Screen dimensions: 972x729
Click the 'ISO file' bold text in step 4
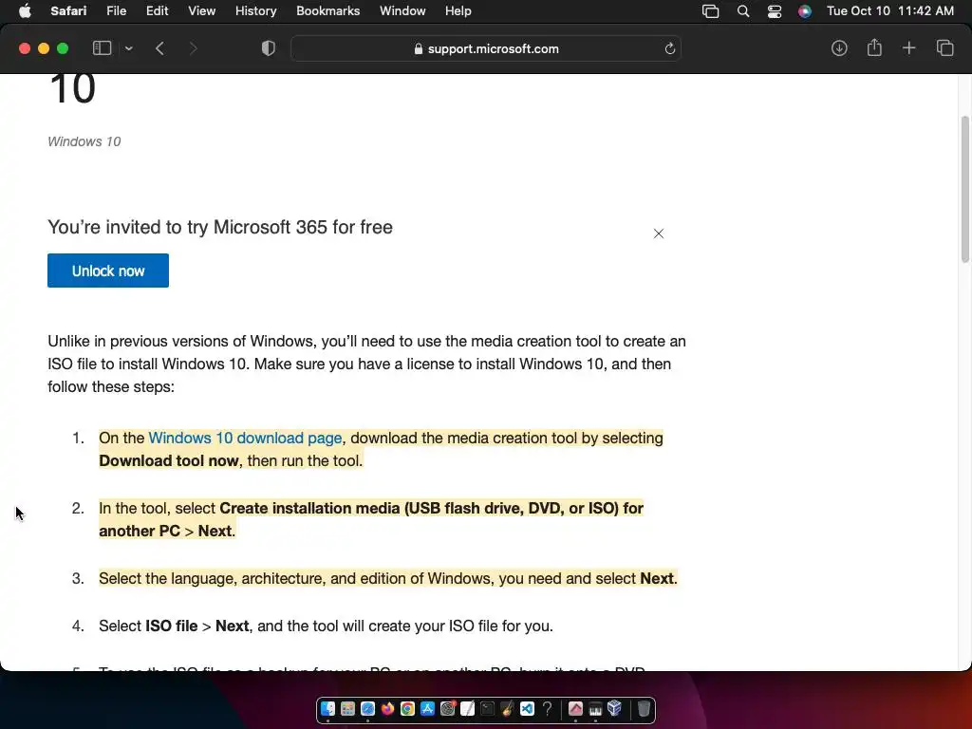[x=171, y=626]
